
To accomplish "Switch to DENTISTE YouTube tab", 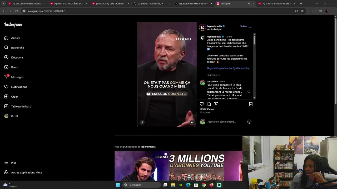I will click(69, 4).
